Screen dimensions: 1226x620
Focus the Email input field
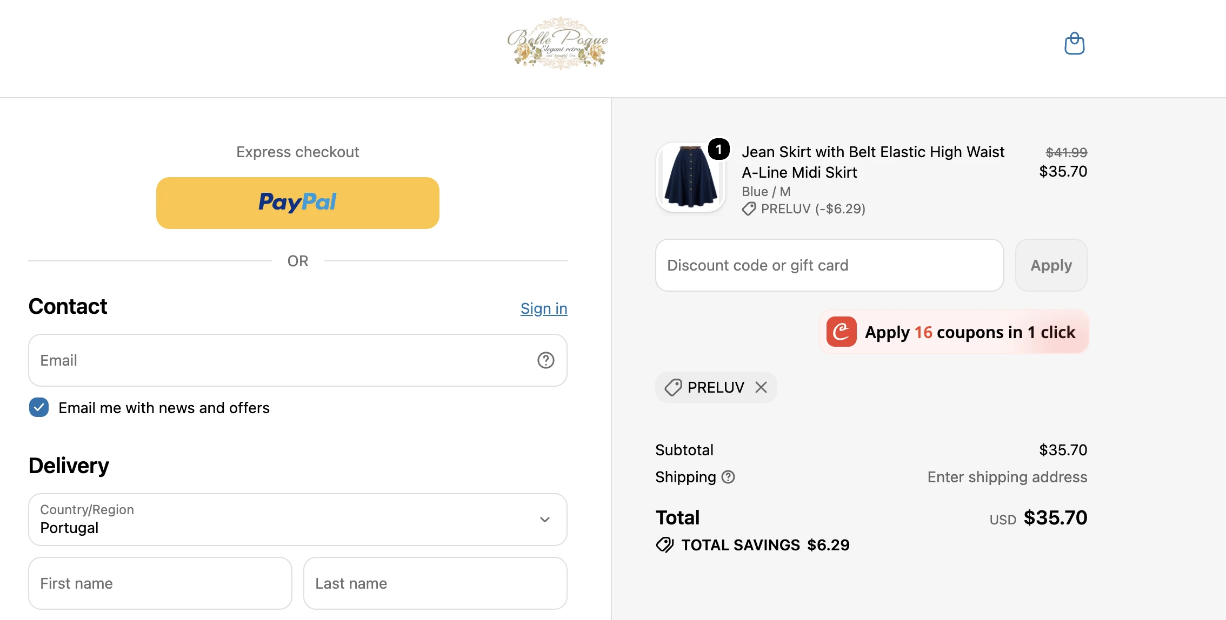298,360
